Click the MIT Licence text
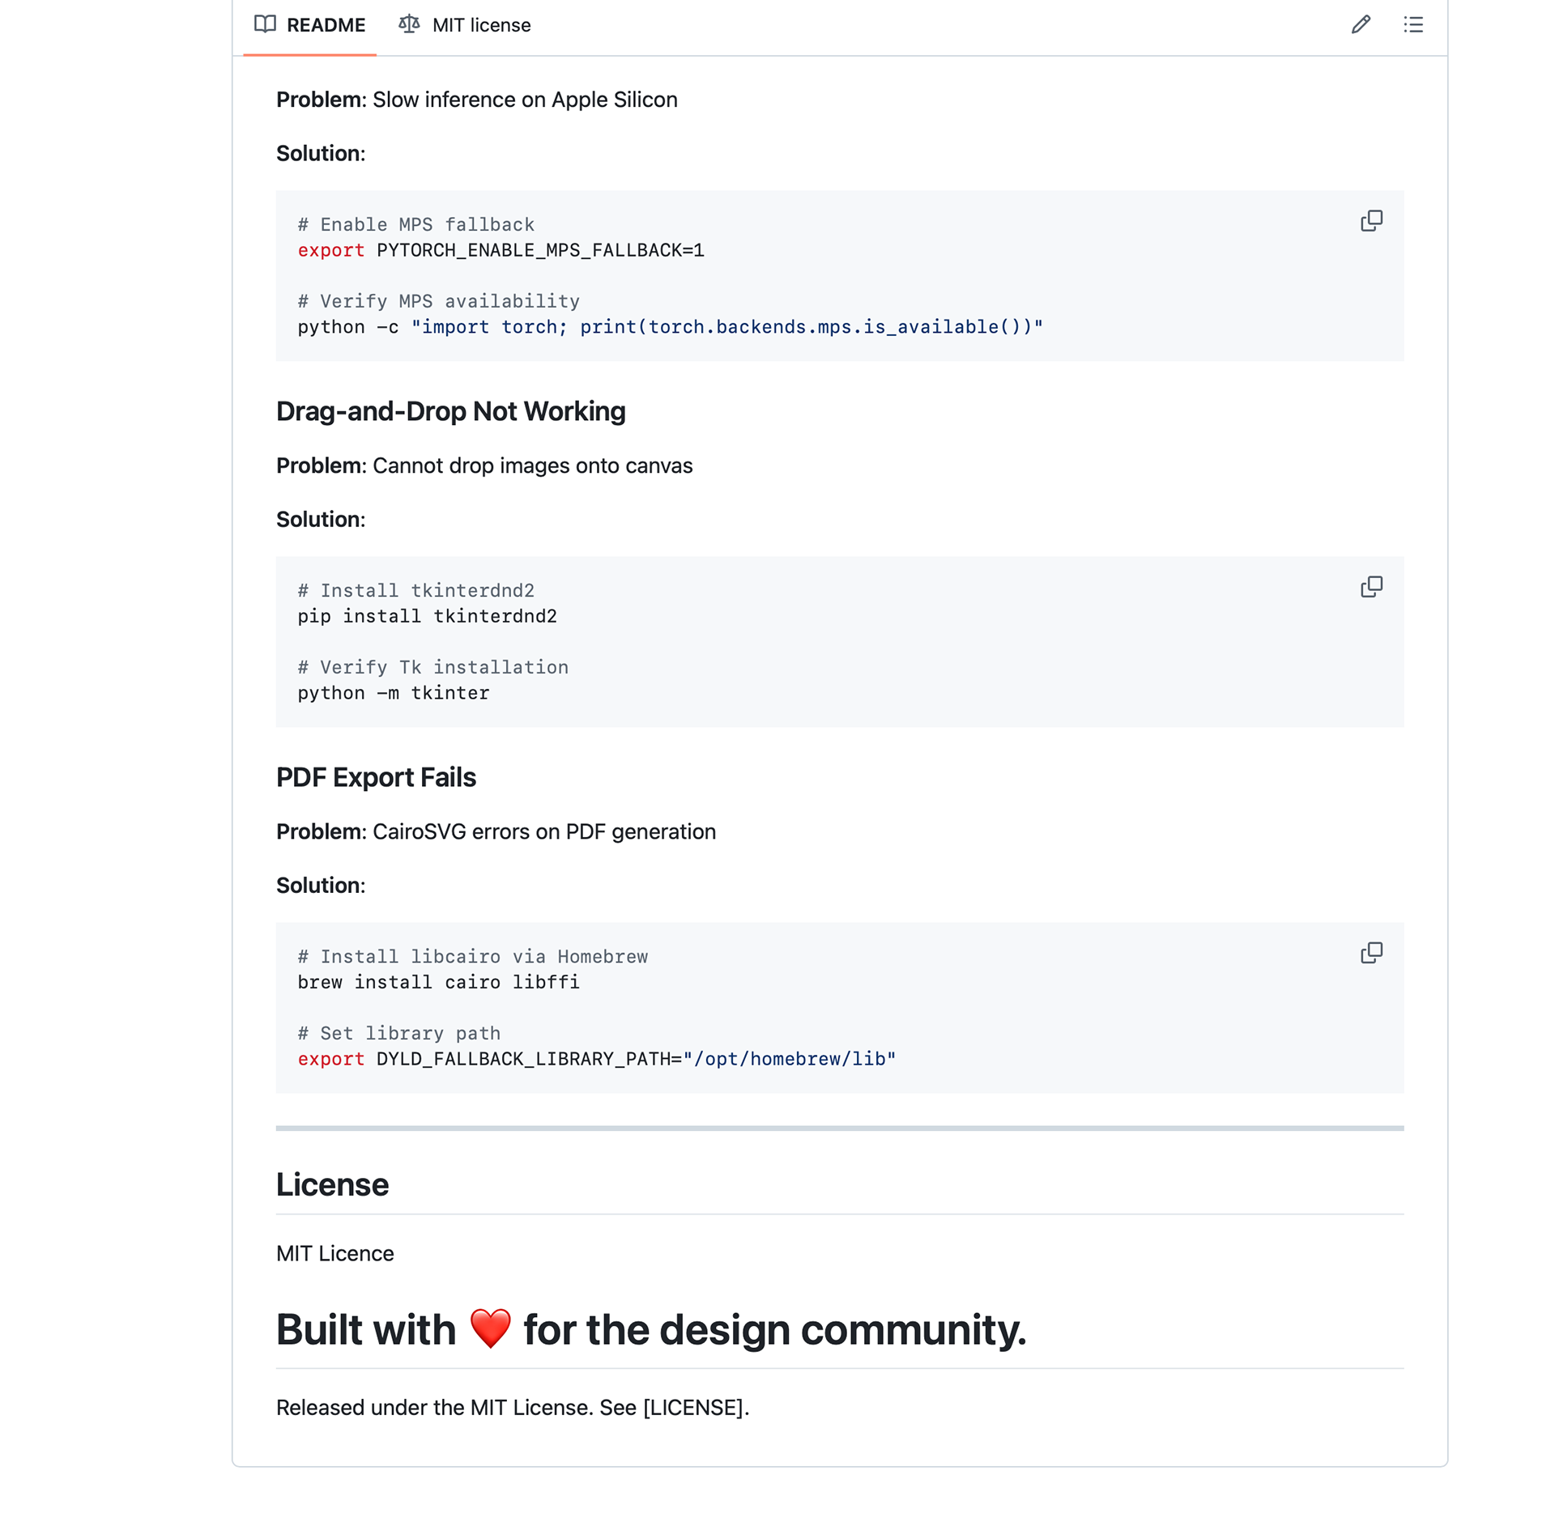This screenshot has height=1526, width=1555. coord(334,1253)
